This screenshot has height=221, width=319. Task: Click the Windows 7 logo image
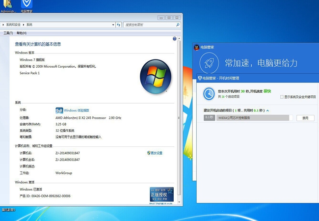click(156, 77)
